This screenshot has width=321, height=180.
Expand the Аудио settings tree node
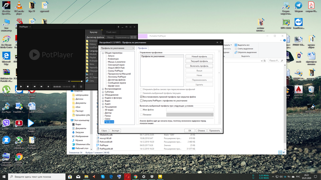click(x=103, y=104)
